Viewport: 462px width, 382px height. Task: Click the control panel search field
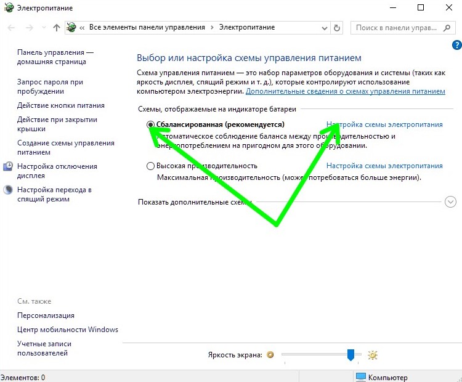coord(396,28)
